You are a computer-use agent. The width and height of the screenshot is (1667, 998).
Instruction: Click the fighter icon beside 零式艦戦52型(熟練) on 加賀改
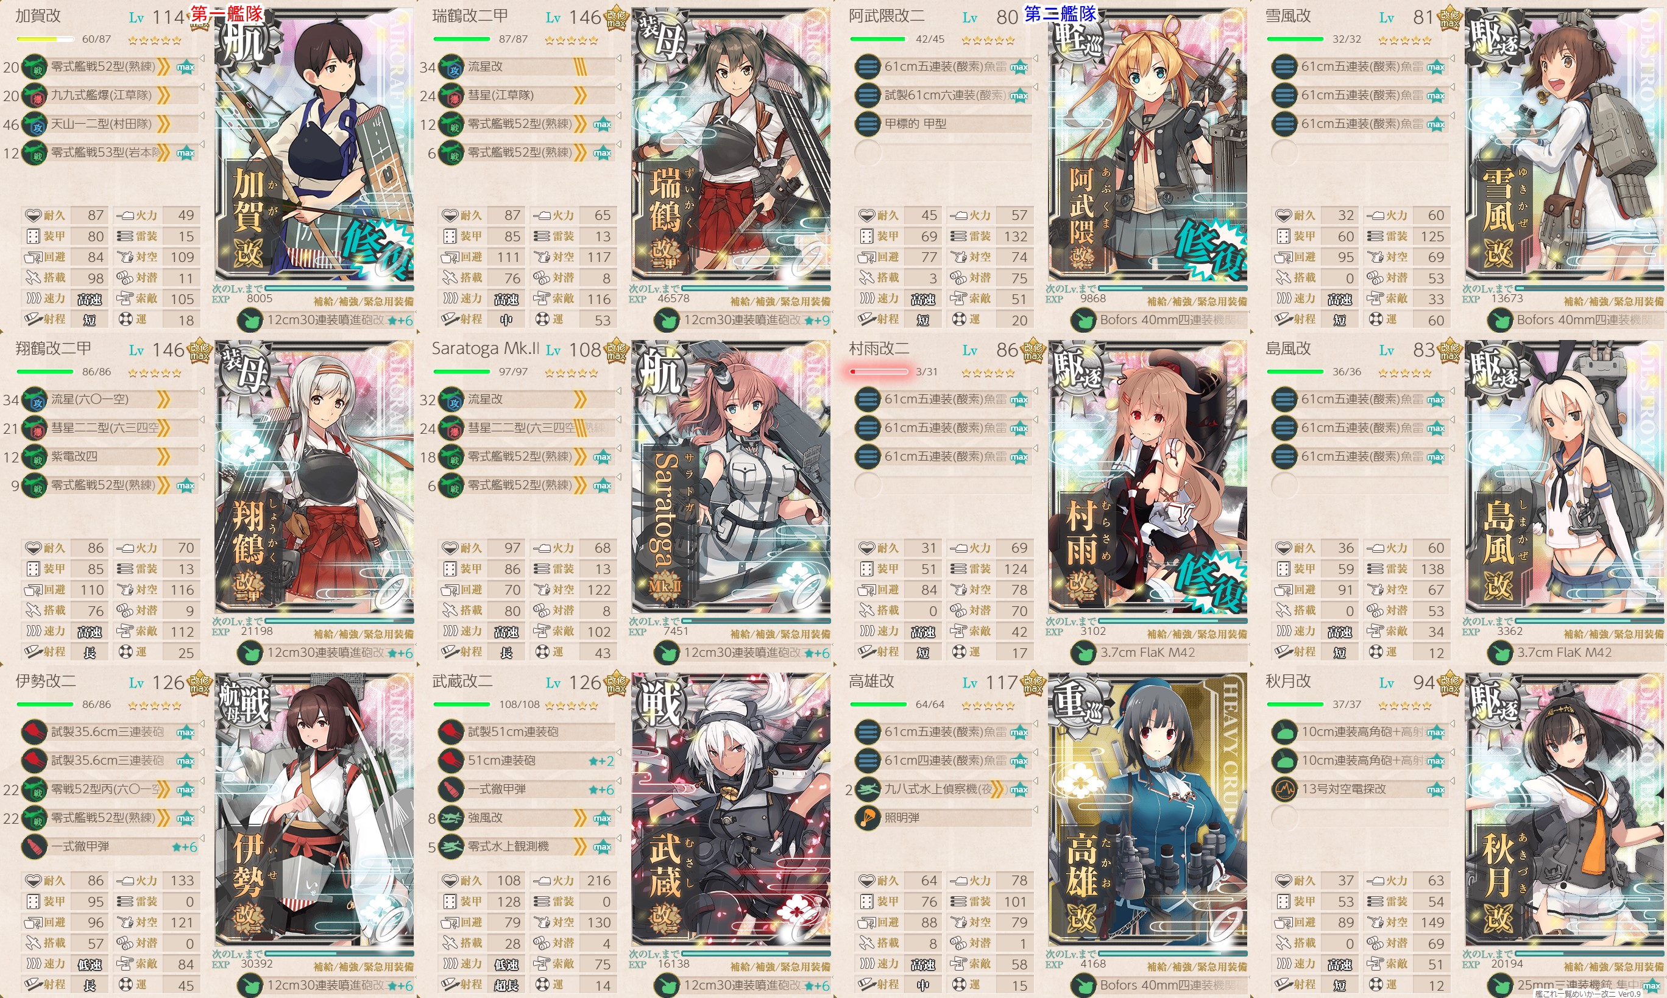[34, 66]
